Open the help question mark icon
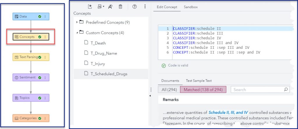Image resolution: width=298 pixels, height=129 pixels. (134, 7)
